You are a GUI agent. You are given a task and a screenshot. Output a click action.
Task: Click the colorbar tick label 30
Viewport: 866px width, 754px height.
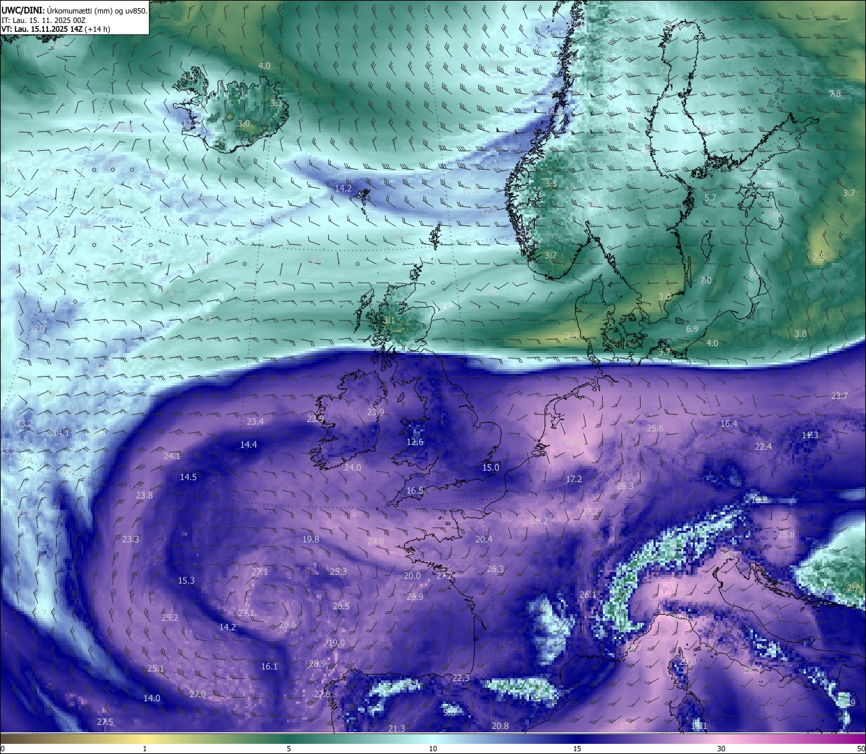coord(721,749)
